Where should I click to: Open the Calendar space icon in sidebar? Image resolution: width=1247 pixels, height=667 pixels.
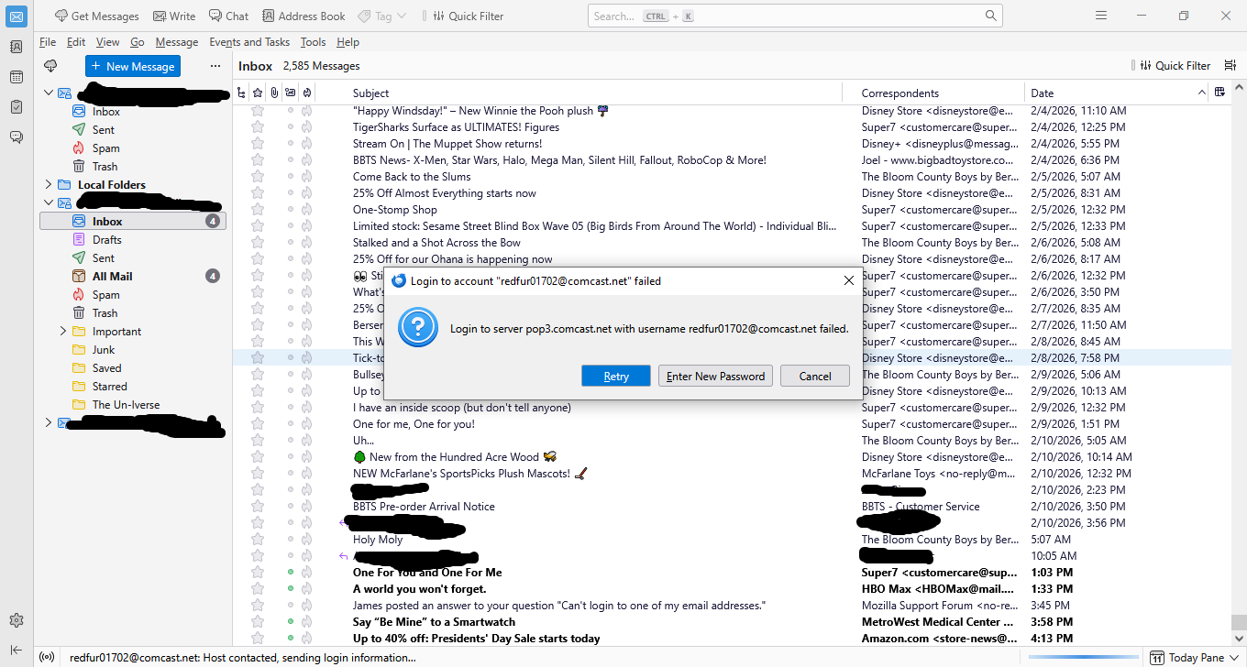pos(17,77)
